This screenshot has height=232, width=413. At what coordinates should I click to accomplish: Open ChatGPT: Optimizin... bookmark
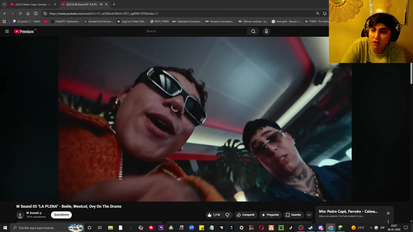[65, 22]
